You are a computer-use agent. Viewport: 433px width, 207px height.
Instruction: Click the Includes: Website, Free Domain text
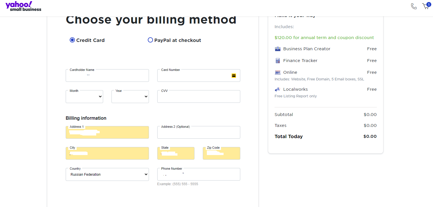[x=319, y=79]
